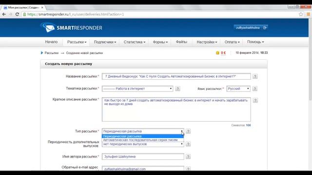
Task: Click the SmartResponder logo
Action: 72,27
